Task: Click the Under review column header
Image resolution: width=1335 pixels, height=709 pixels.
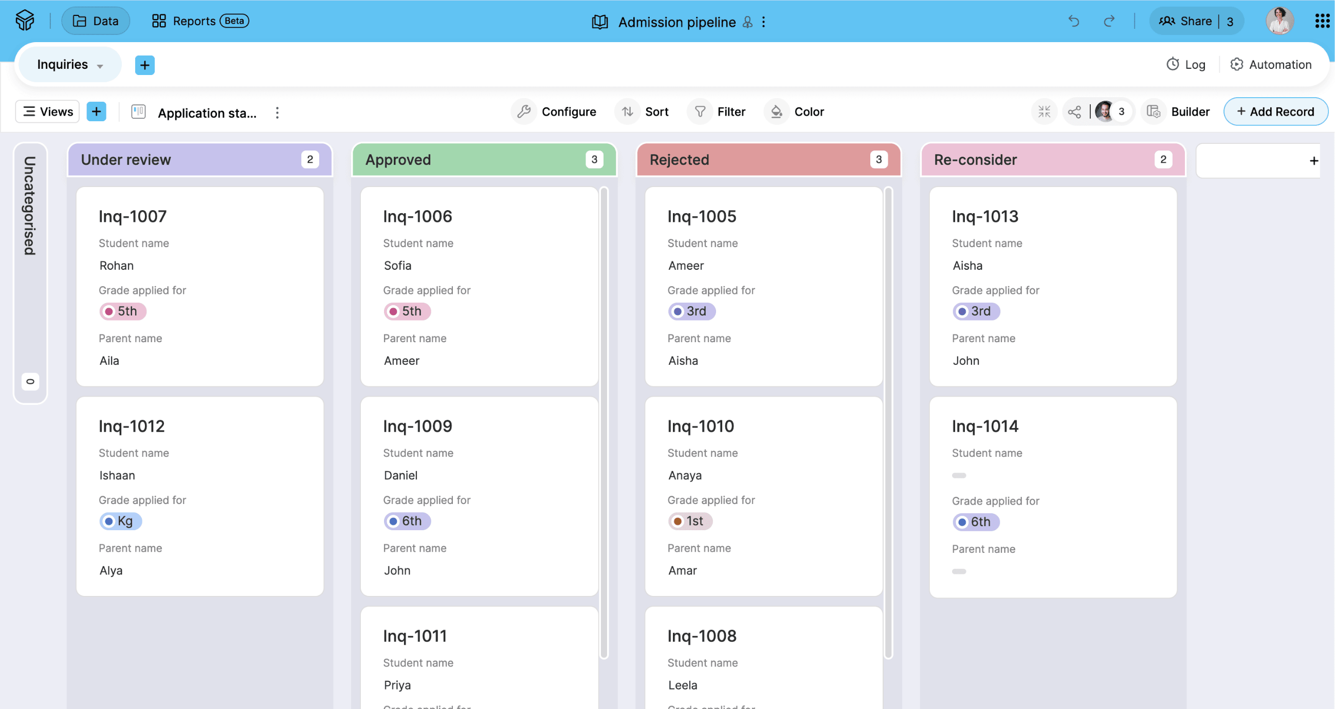Action: pos(200,159)
